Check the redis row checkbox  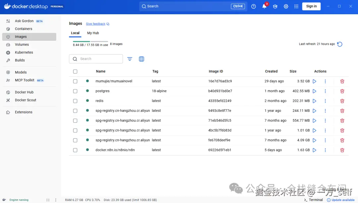coord(75,101)
